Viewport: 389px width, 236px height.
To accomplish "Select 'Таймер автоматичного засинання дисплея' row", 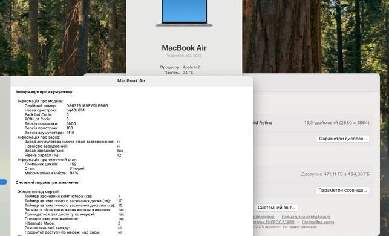I will pyautogui.click(x=73, y=205).
